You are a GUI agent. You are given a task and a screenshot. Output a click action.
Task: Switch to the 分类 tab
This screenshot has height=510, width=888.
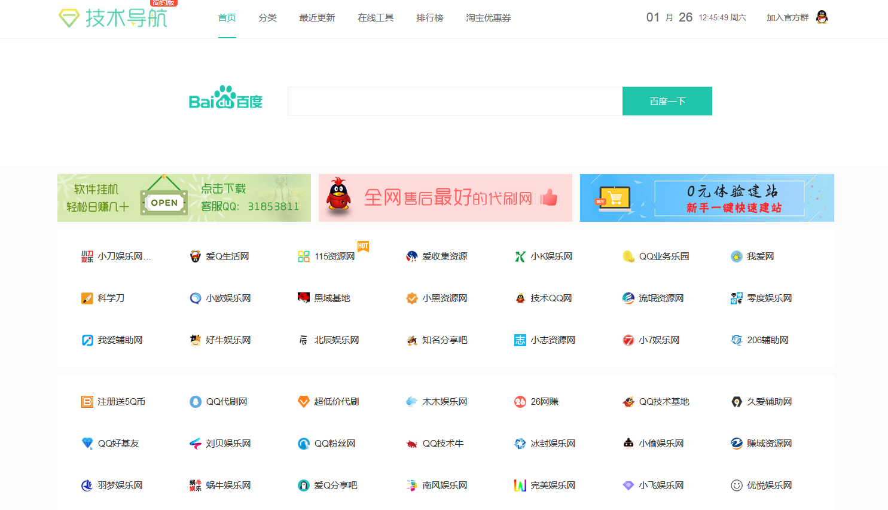[x=267, y=18]
